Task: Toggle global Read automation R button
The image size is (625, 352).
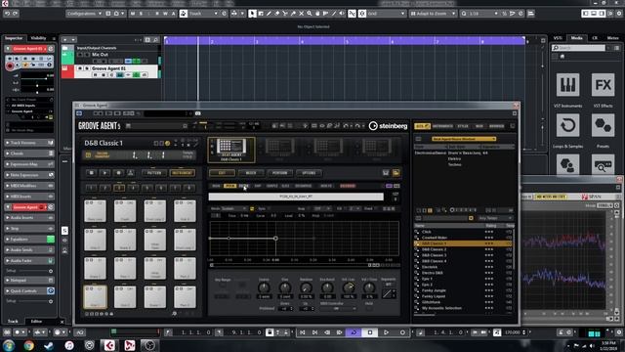Action: pyautogui.click(x=157, y=14)
